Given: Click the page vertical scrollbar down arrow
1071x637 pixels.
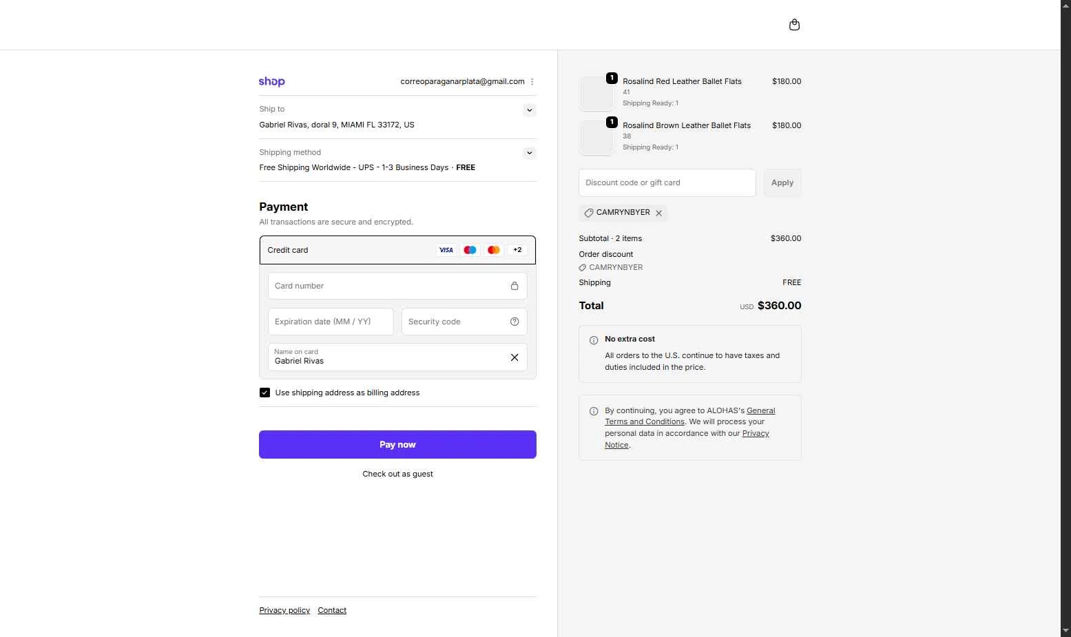Looking at the screenshot, I should coord(1065,630).
